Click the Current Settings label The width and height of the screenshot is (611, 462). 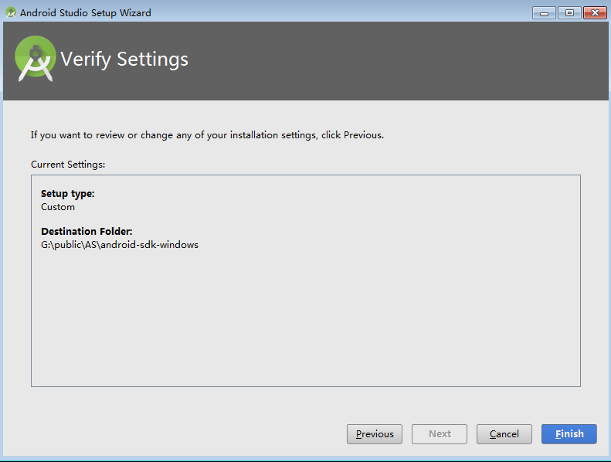tap(68, 165)
